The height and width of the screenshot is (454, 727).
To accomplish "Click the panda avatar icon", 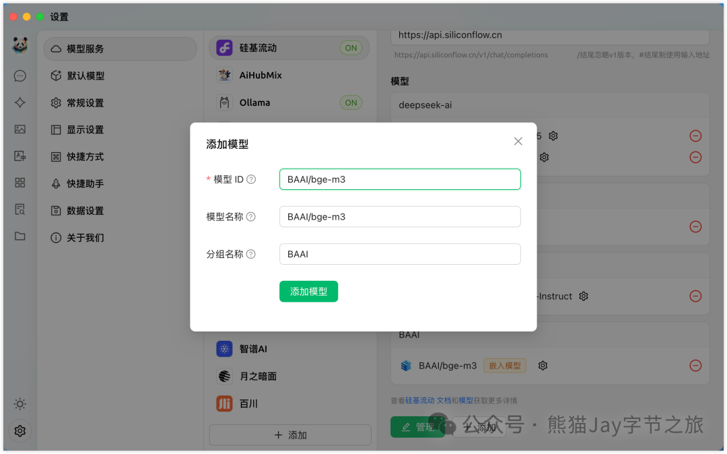I will click(x=20, y=45).
